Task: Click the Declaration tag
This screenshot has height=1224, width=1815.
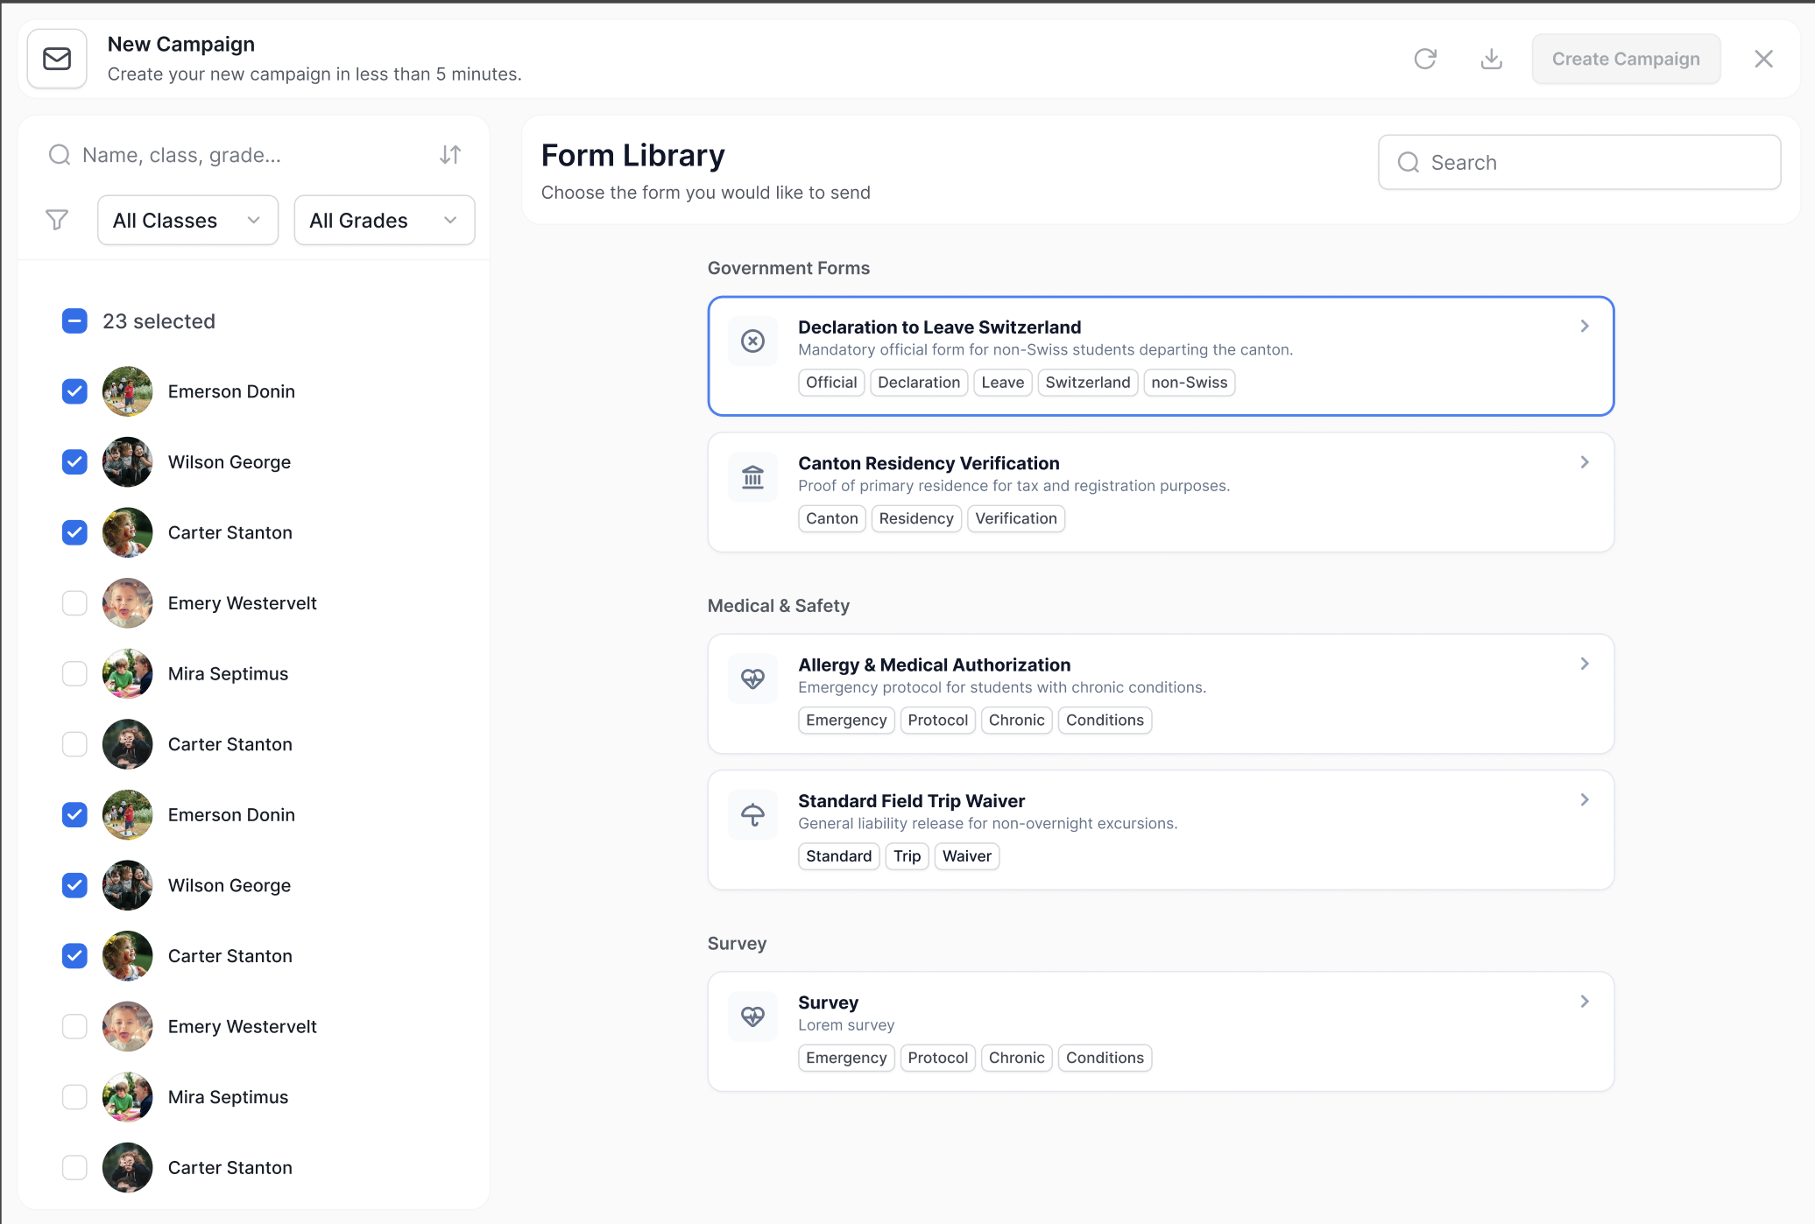Action: 919,383
